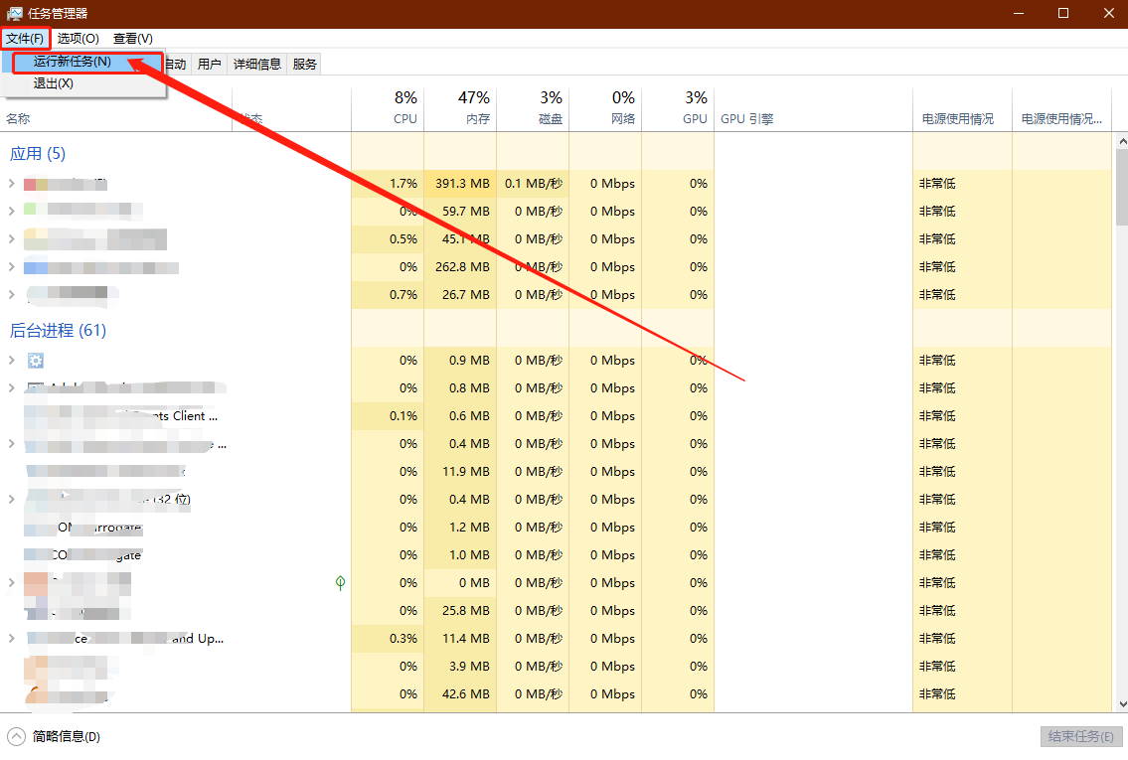Click 非常低 in the 391.3 MB row
Screen dimensions: 1128x760
tap(936, 184)
